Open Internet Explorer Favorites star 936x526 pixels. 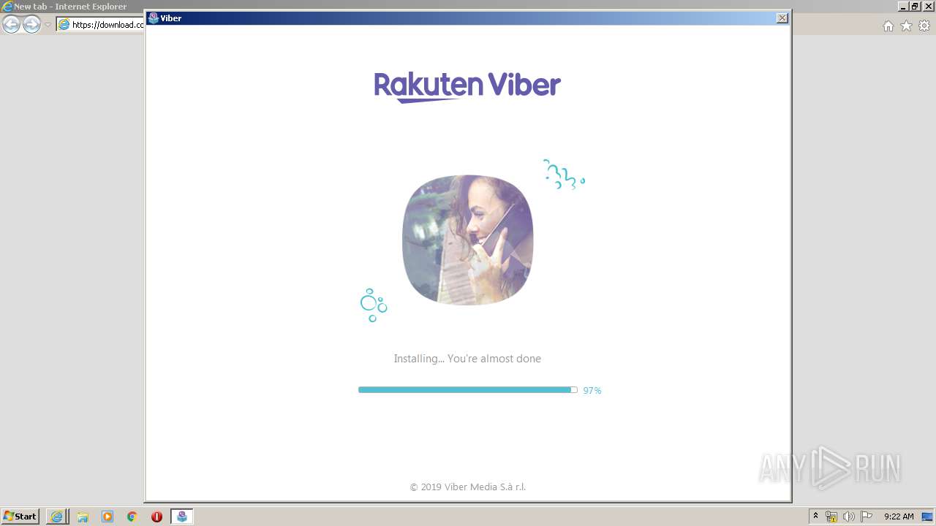click(x=906, y=26)
